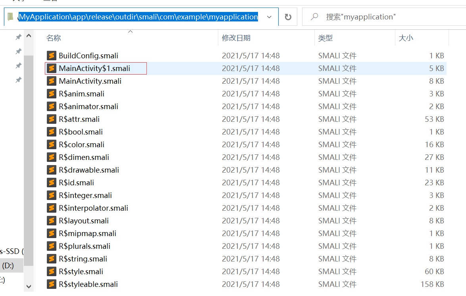The width and height of the screenshot is (466, 296).
Task: Select file name R$mipmap.smali
Action: click(87, 233)
